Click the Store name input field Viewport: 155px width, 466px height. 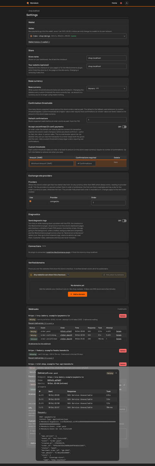(x=106, y=58)
